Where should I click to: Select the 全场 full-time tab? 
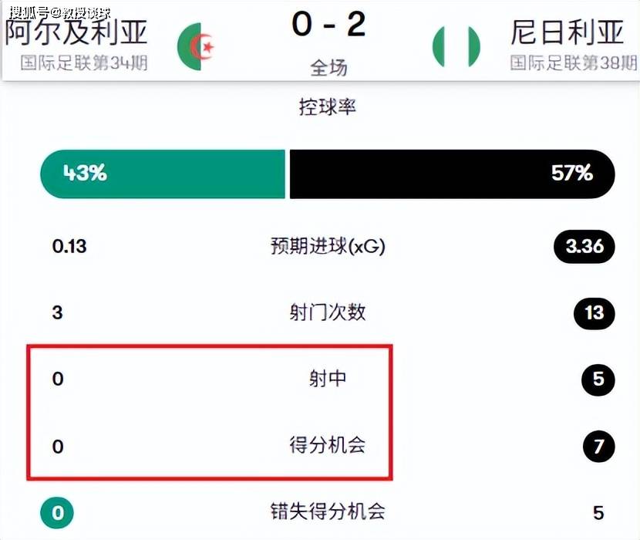[328, 68]
